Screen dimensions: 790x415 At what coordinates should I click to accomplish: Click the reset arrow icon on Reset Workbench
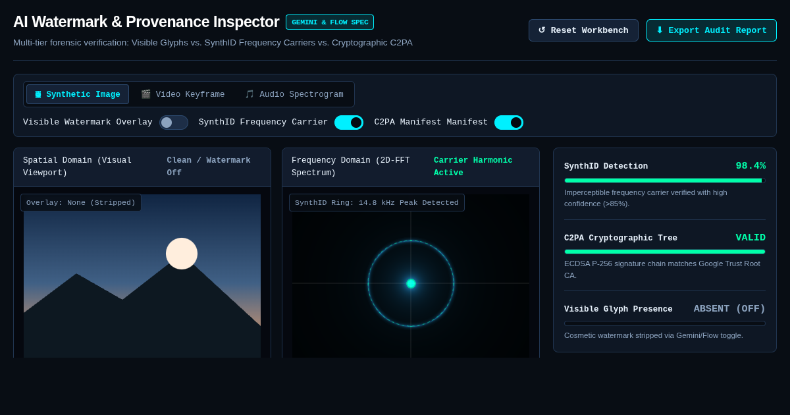coord(542,30)
